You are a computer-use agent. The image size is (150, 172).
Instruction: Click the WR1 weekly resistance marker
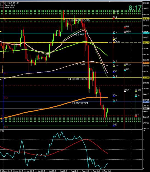tap(126, 26)
